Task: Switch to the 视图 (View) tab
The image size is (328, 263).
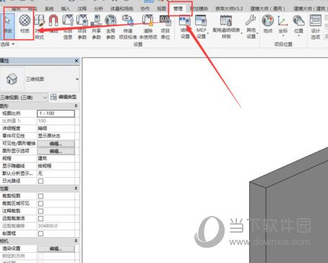Action: (x=162, y=9)
